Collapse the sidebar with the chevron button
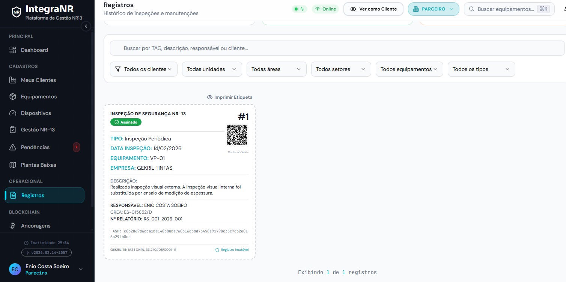This screenshot has width=566, height=282. [86, 26]
